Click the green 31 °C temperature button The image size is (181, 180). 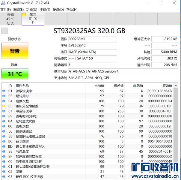point(15,74)
